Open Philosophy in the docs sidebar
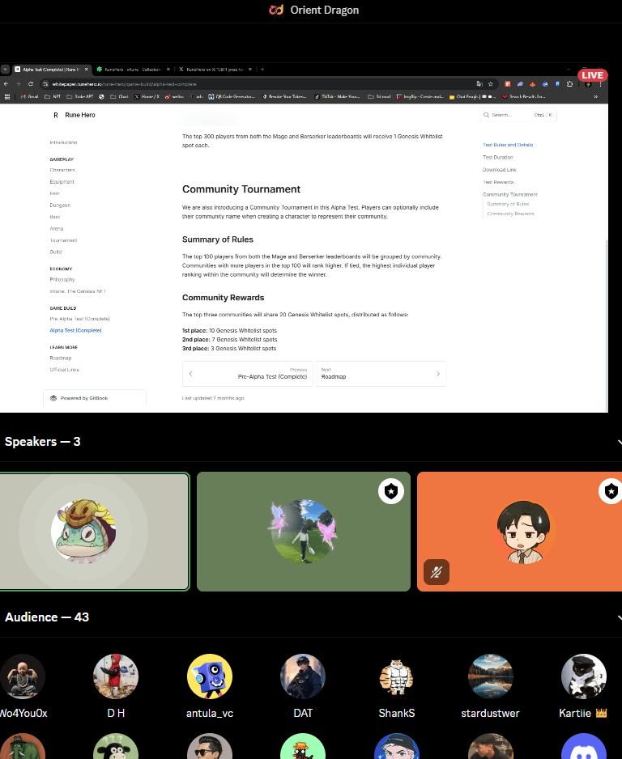 pos(62,279)
